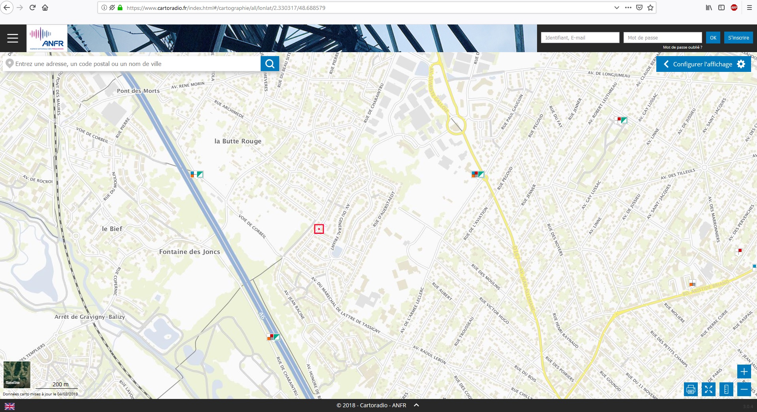Viewport: 757px width, 412px height.
Task: Switch language via the UK flag icon
Action: tap(9, 406)
